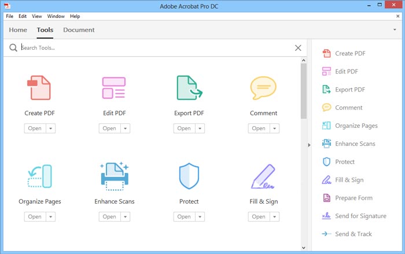
Task: Select Organize Pages icon in right sidebar
Action: 326,126
